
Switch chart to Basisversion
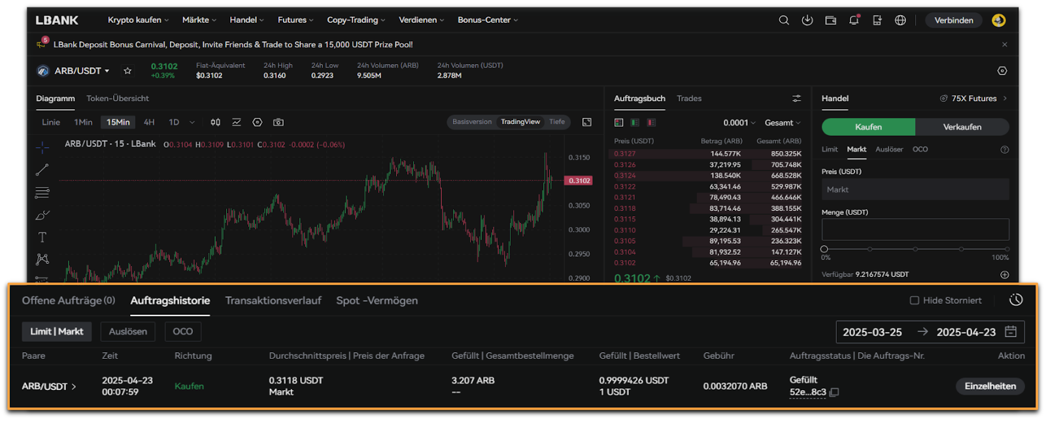click(471, 122)
